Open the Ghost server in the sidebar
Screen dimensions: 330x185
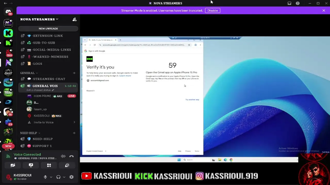8,72
